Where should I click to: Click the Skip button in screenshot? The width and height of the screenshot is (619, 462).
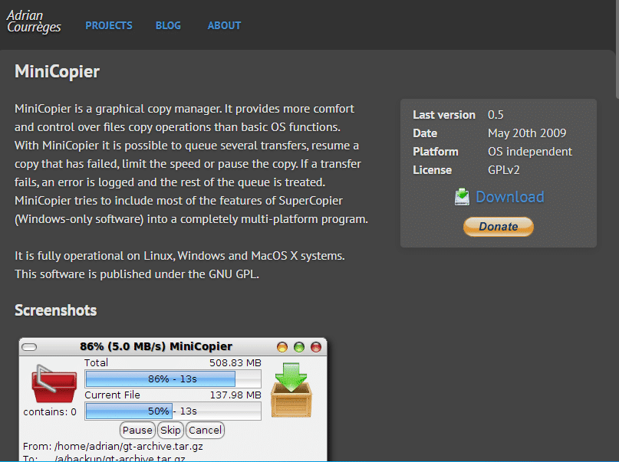pyautogui.click(x=170, y=430)
